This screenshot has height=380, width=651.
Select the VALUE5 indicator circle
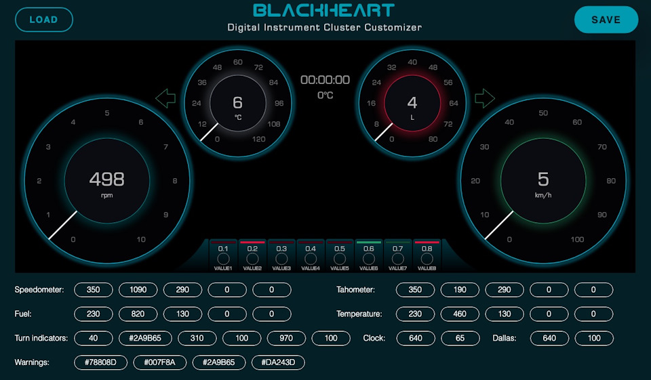pos(340,258)
